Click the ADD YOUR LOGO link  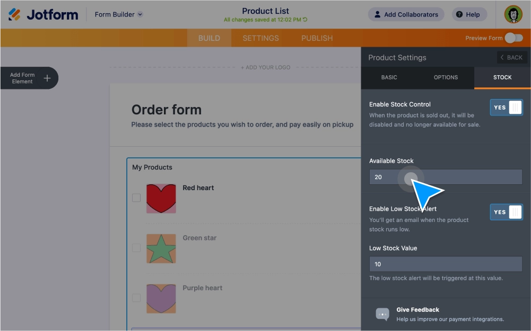point(265,67)
